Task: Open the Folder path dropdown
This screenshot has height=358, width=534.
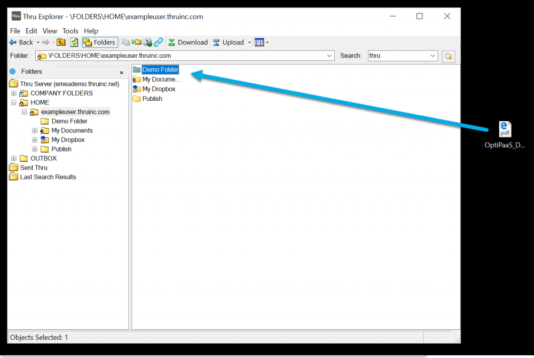Action: pos(329,56)
